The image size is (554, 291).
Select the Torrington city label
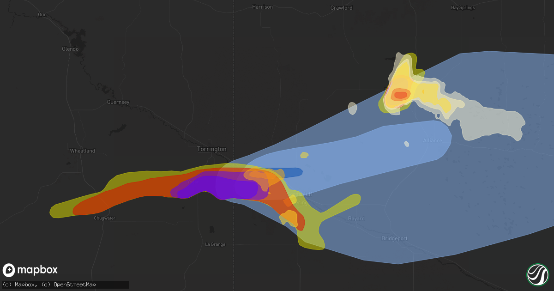pos(212,149)
